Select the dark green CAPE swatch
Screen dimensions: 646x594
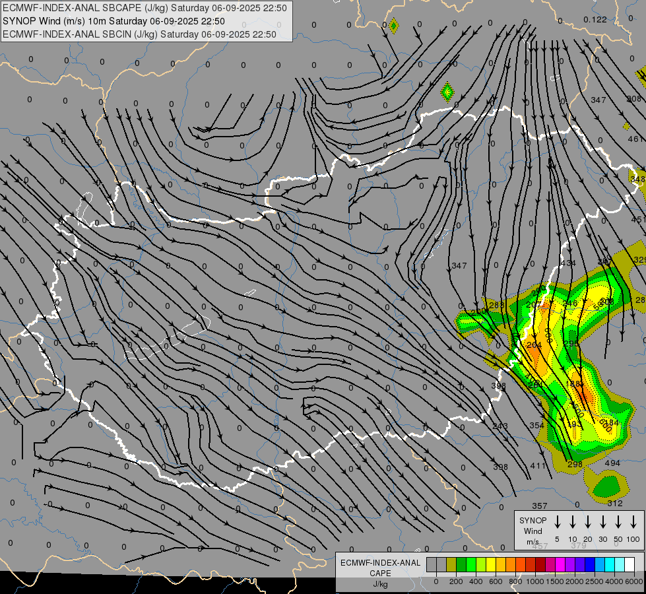point(461,564)
